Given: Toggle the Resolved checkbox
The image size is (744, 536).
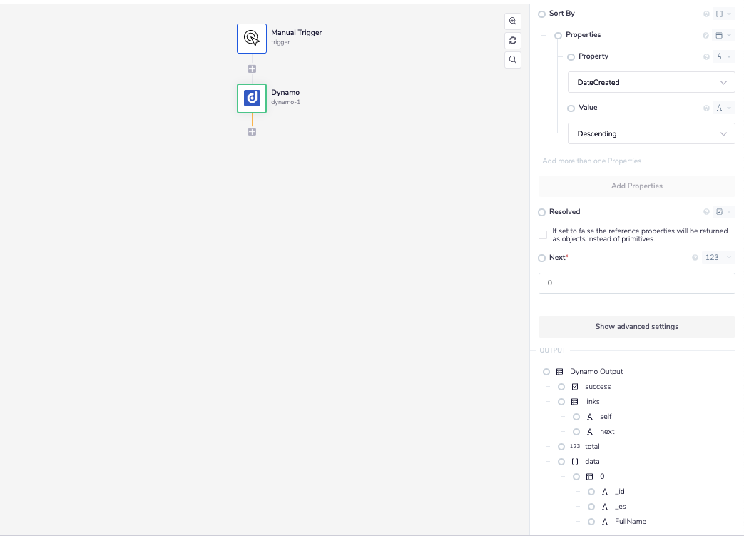Looking at the screenshot, I should point(543,235).
